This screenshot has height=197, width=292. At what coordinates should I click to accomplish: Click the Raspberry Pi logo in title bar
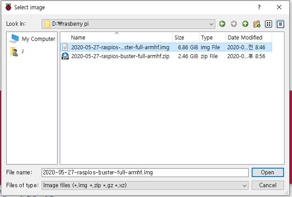click(x=8, y=7)
